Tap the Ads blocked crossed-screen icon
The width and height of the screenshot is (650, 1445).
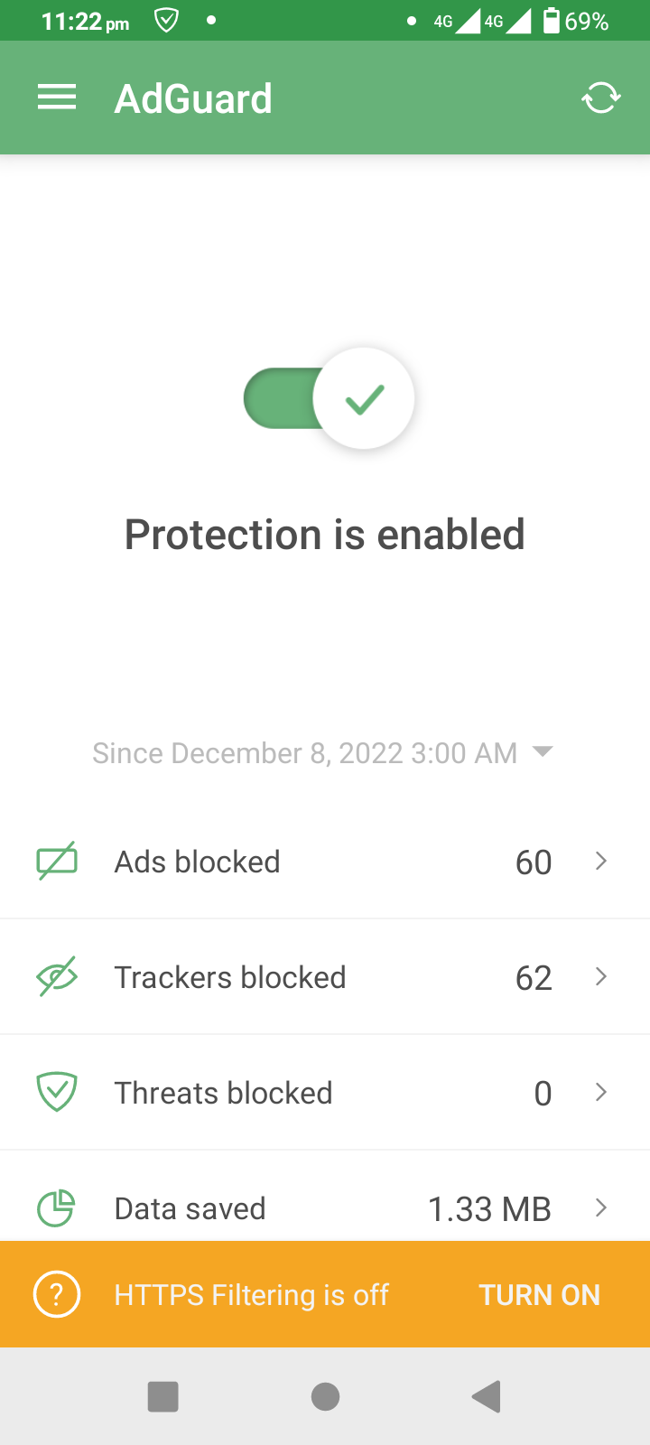[x=57, y=862]
